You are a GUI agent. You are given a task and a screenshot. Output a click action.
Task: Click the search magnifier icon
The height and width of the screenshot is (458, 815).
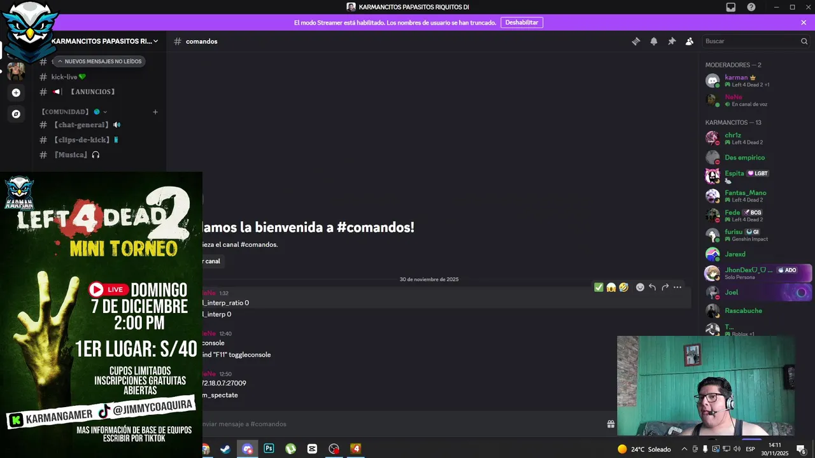click(804, 41)
